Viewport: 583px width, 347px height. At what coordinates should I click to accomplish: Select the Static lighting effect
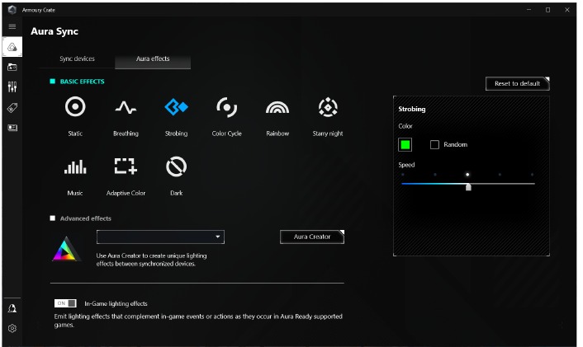[75, 107]
